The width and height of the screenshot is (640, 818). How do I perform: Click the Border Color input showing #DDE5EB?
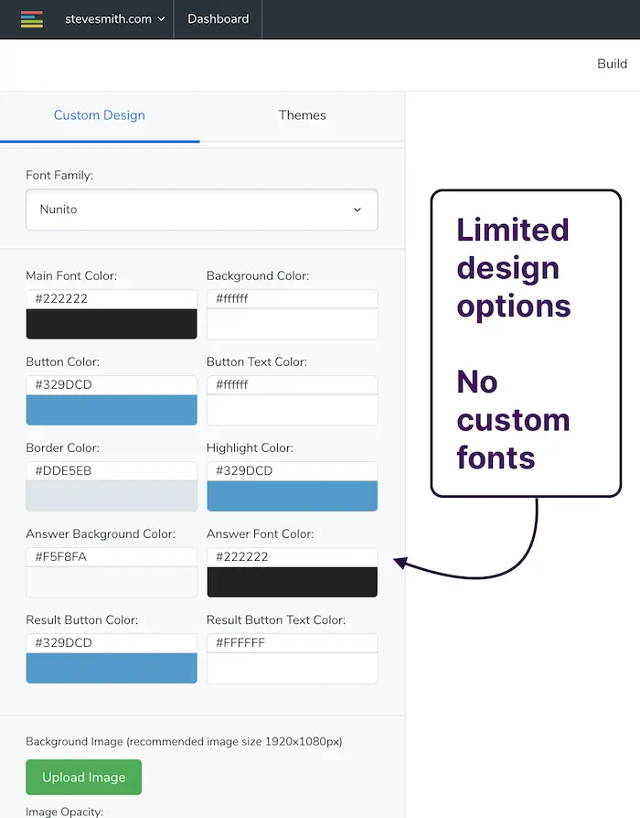point(111,470)
